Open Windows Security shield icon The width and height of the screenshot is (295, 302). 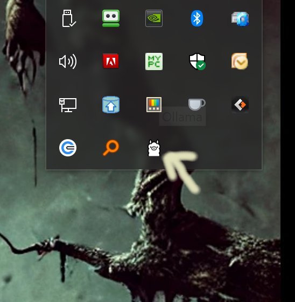[198, 61]
